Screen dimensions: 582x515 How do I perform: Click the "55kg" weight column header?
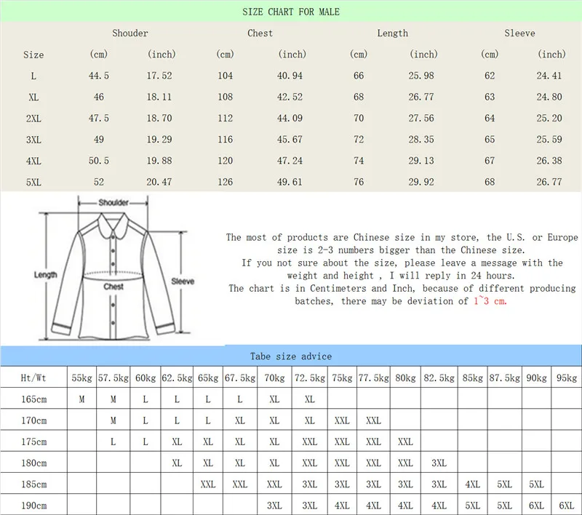click(x=81, y=378)
